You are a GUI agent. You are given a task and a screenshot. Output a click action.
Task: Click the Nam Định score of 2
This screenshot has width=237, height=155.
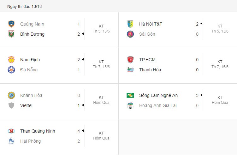(79, 60)
